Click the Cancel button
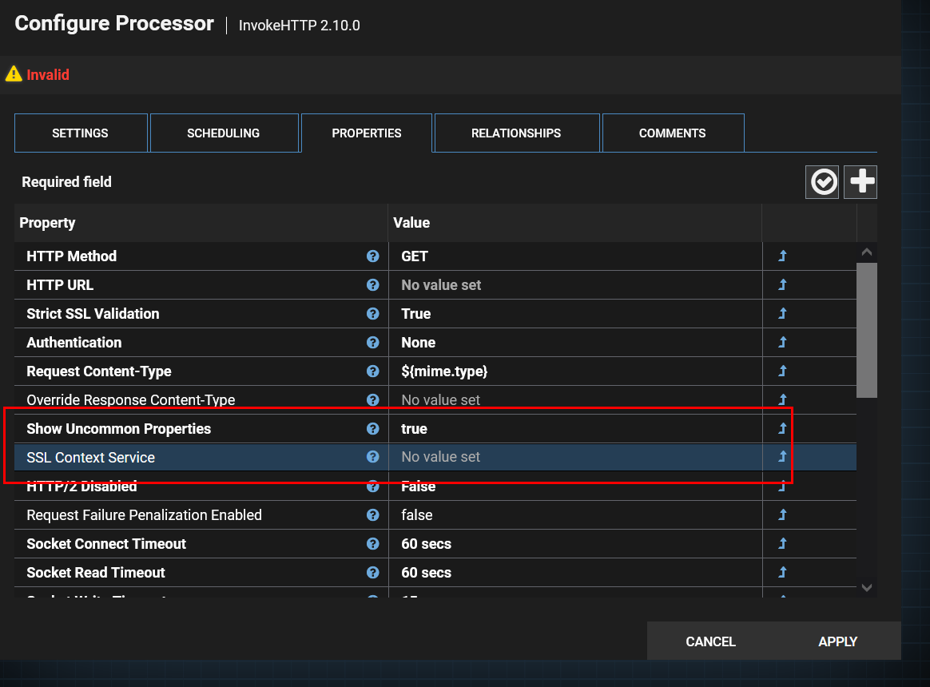The width and height of the screenshot is (930, 687). [710, 641]
